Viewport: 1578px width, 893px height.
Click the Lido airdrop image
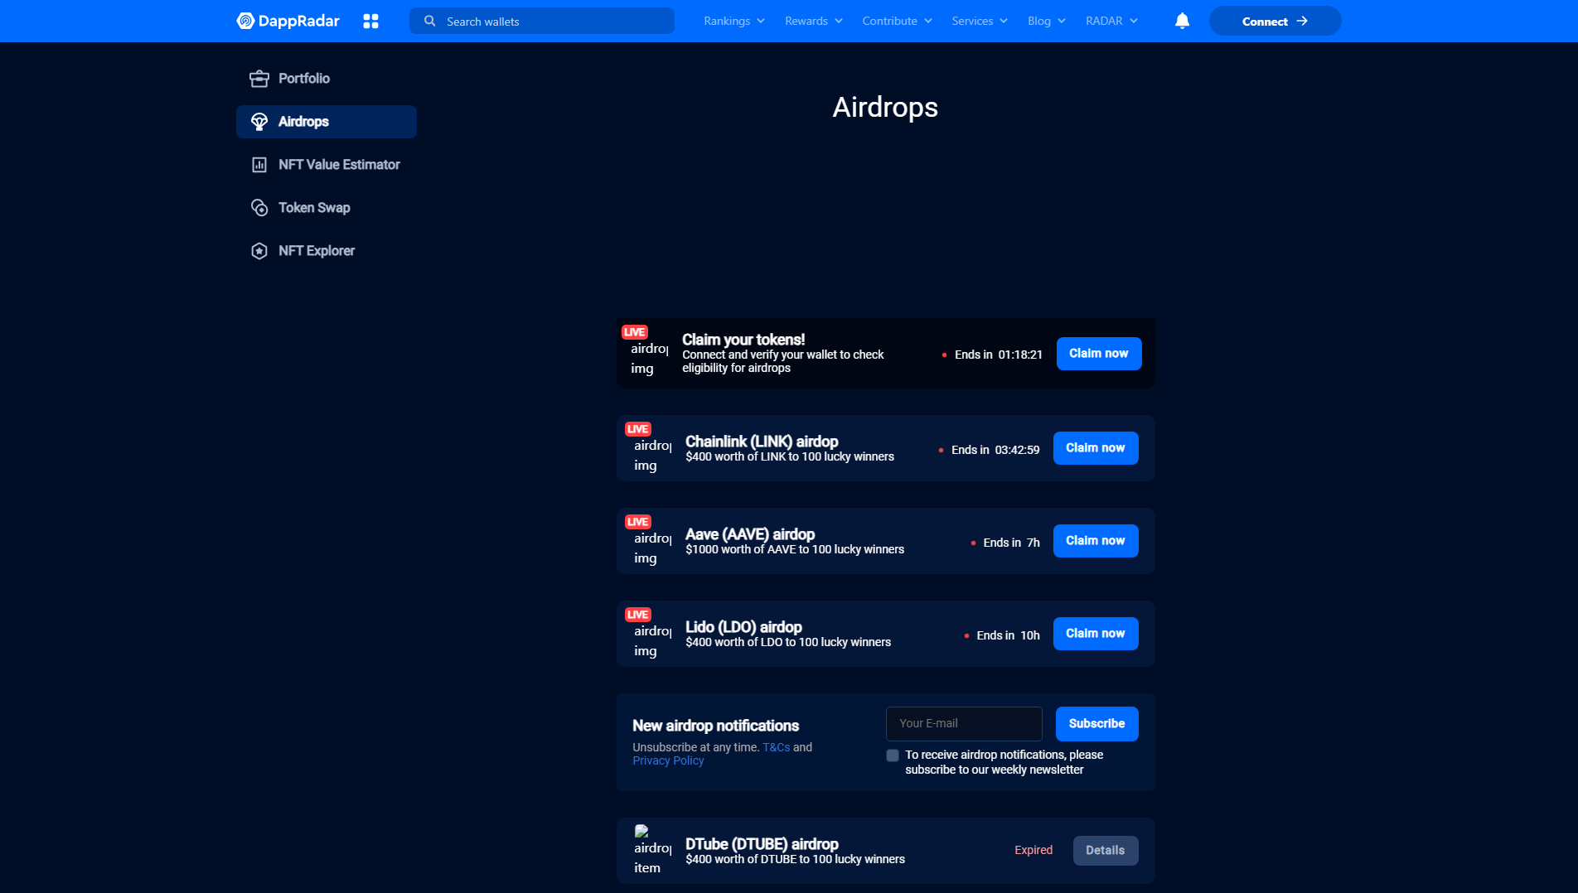tap(652, 640)
